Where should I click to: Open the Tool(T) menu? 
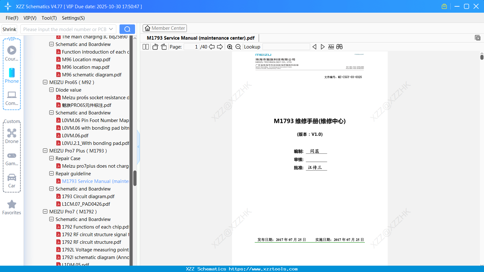(49, 18)
